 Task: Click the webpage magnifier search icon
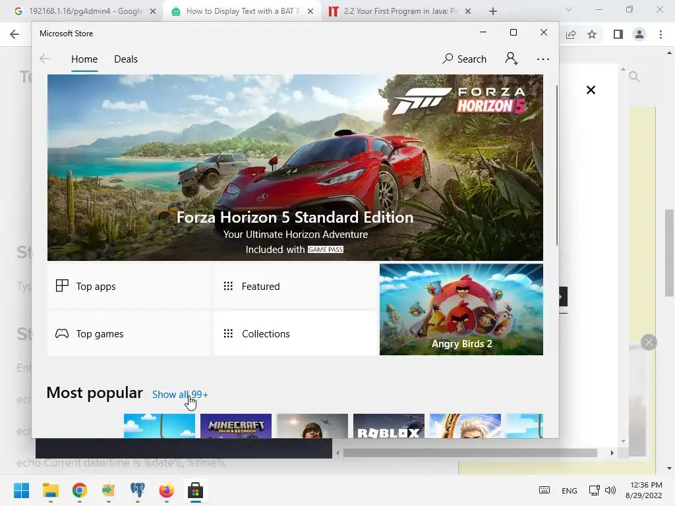[x=633, y=76]
